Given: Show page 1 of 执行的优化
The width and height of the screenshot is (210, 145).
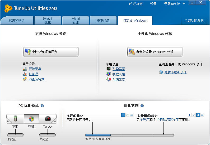Looking at the screenshot, I should [123, 115].
